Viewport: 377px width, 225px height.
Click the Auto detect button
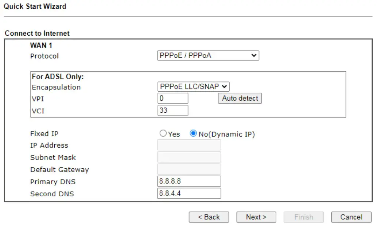pyautogui.click(x=240, y=98)
